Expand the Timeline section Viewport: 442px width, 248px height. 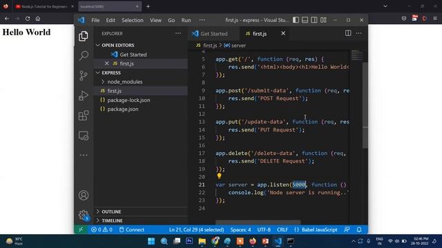click(98, 220)
